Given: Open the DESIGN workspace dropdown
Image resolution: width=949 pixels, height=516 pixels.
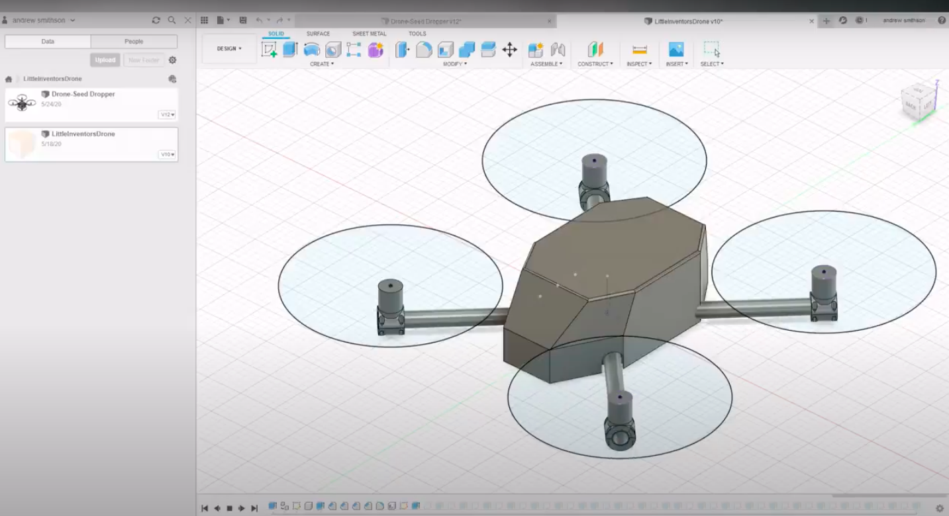Looking at the screenshot, I should [229, 49].
